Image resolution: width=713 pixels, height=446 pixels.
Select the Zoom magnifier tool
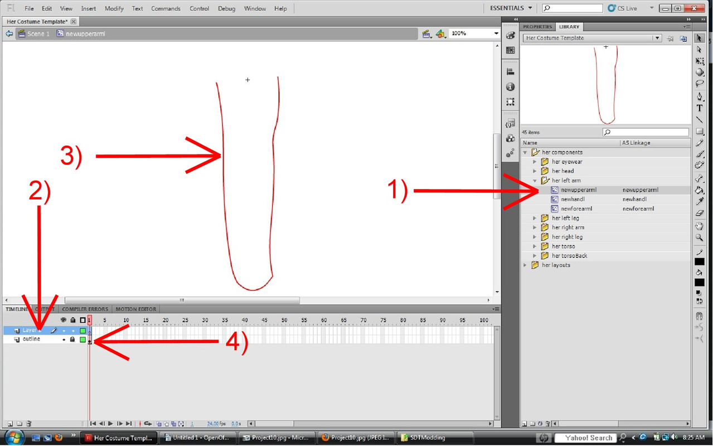coord(699,238)
